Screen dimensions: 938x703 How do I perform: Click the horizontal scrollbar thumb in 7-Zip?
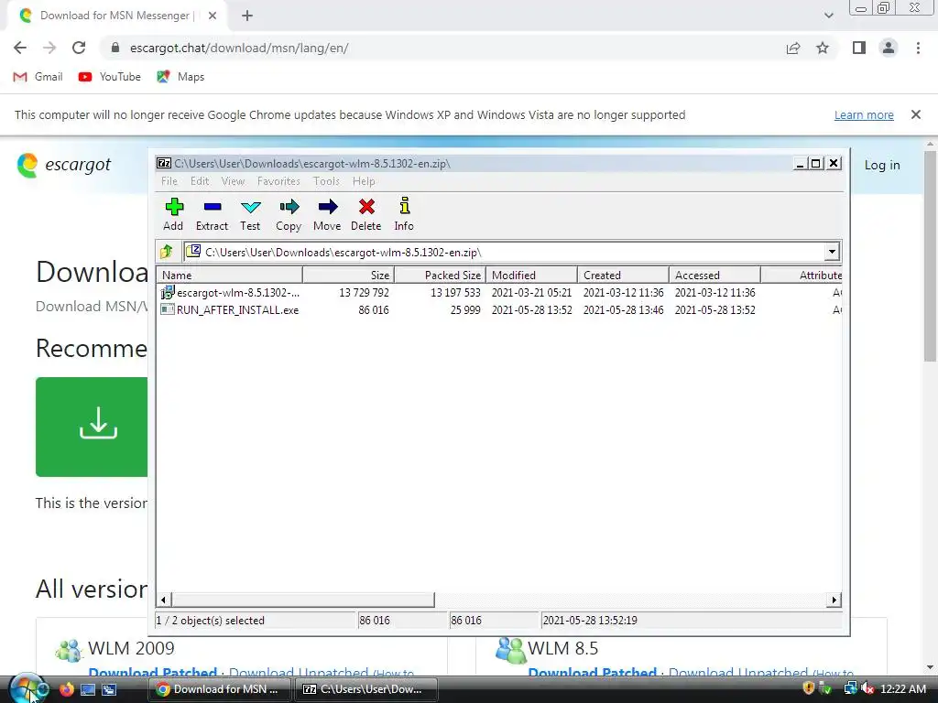(302, 600)
